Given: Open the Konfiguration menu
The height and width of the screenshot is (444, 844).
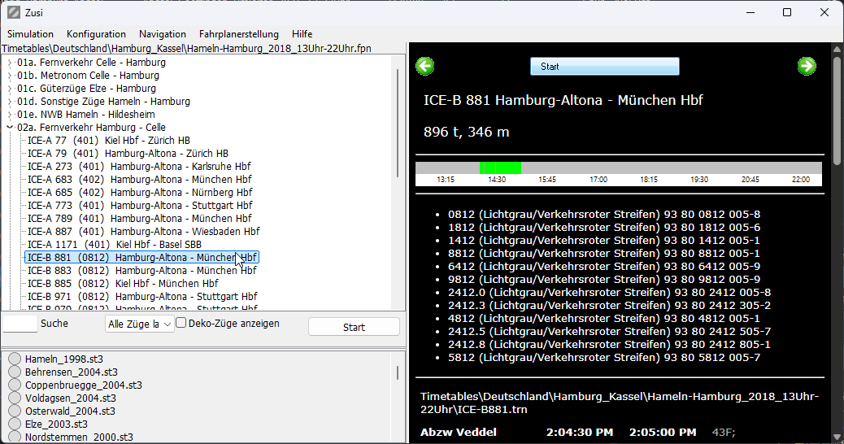Looking at the screenshot, I should [x=96, y=34].
